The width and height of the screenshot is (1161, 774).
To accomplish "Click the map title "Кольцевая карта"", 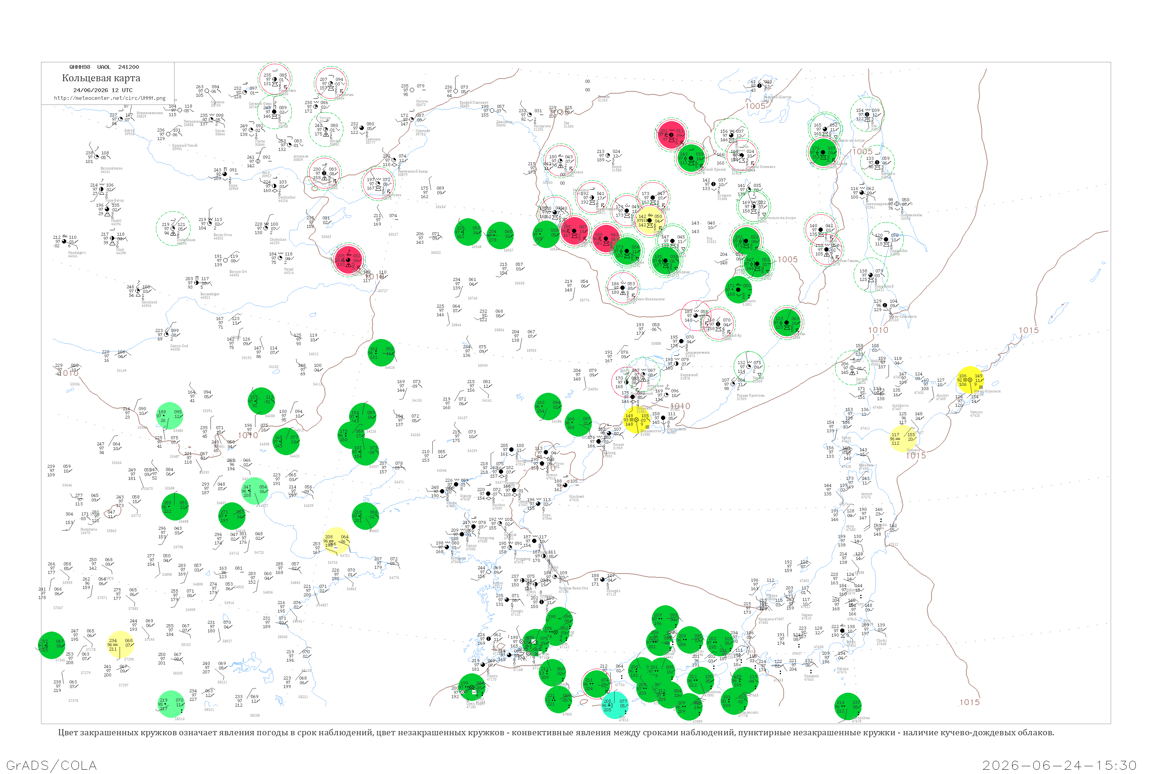I will [x=101, y=78].
